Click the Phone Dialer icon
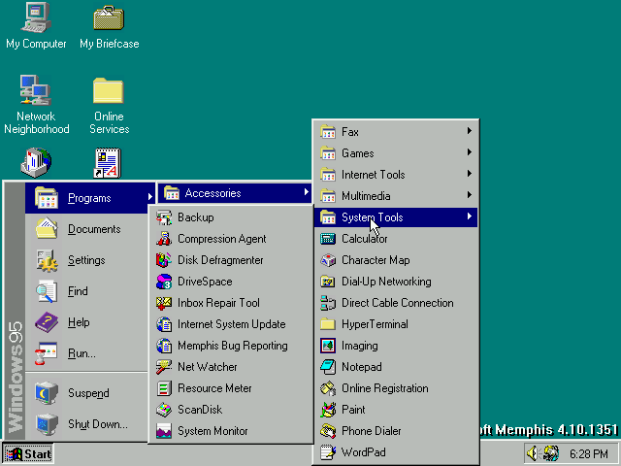 328,431
